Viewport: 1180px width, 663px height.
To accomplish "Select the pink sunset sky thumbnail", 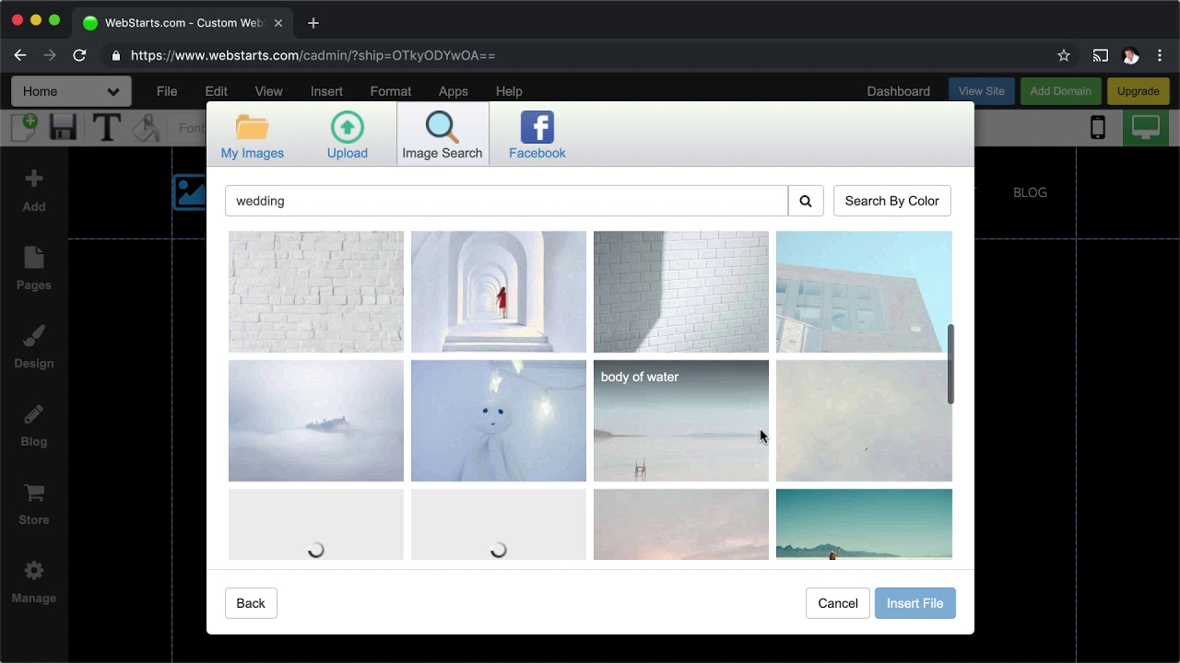I will [681, 524].
